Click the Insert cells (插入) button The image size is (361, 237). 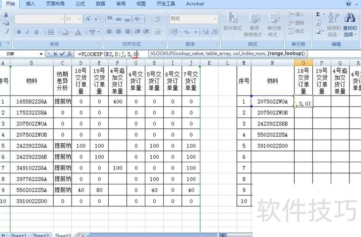[298, 14]
